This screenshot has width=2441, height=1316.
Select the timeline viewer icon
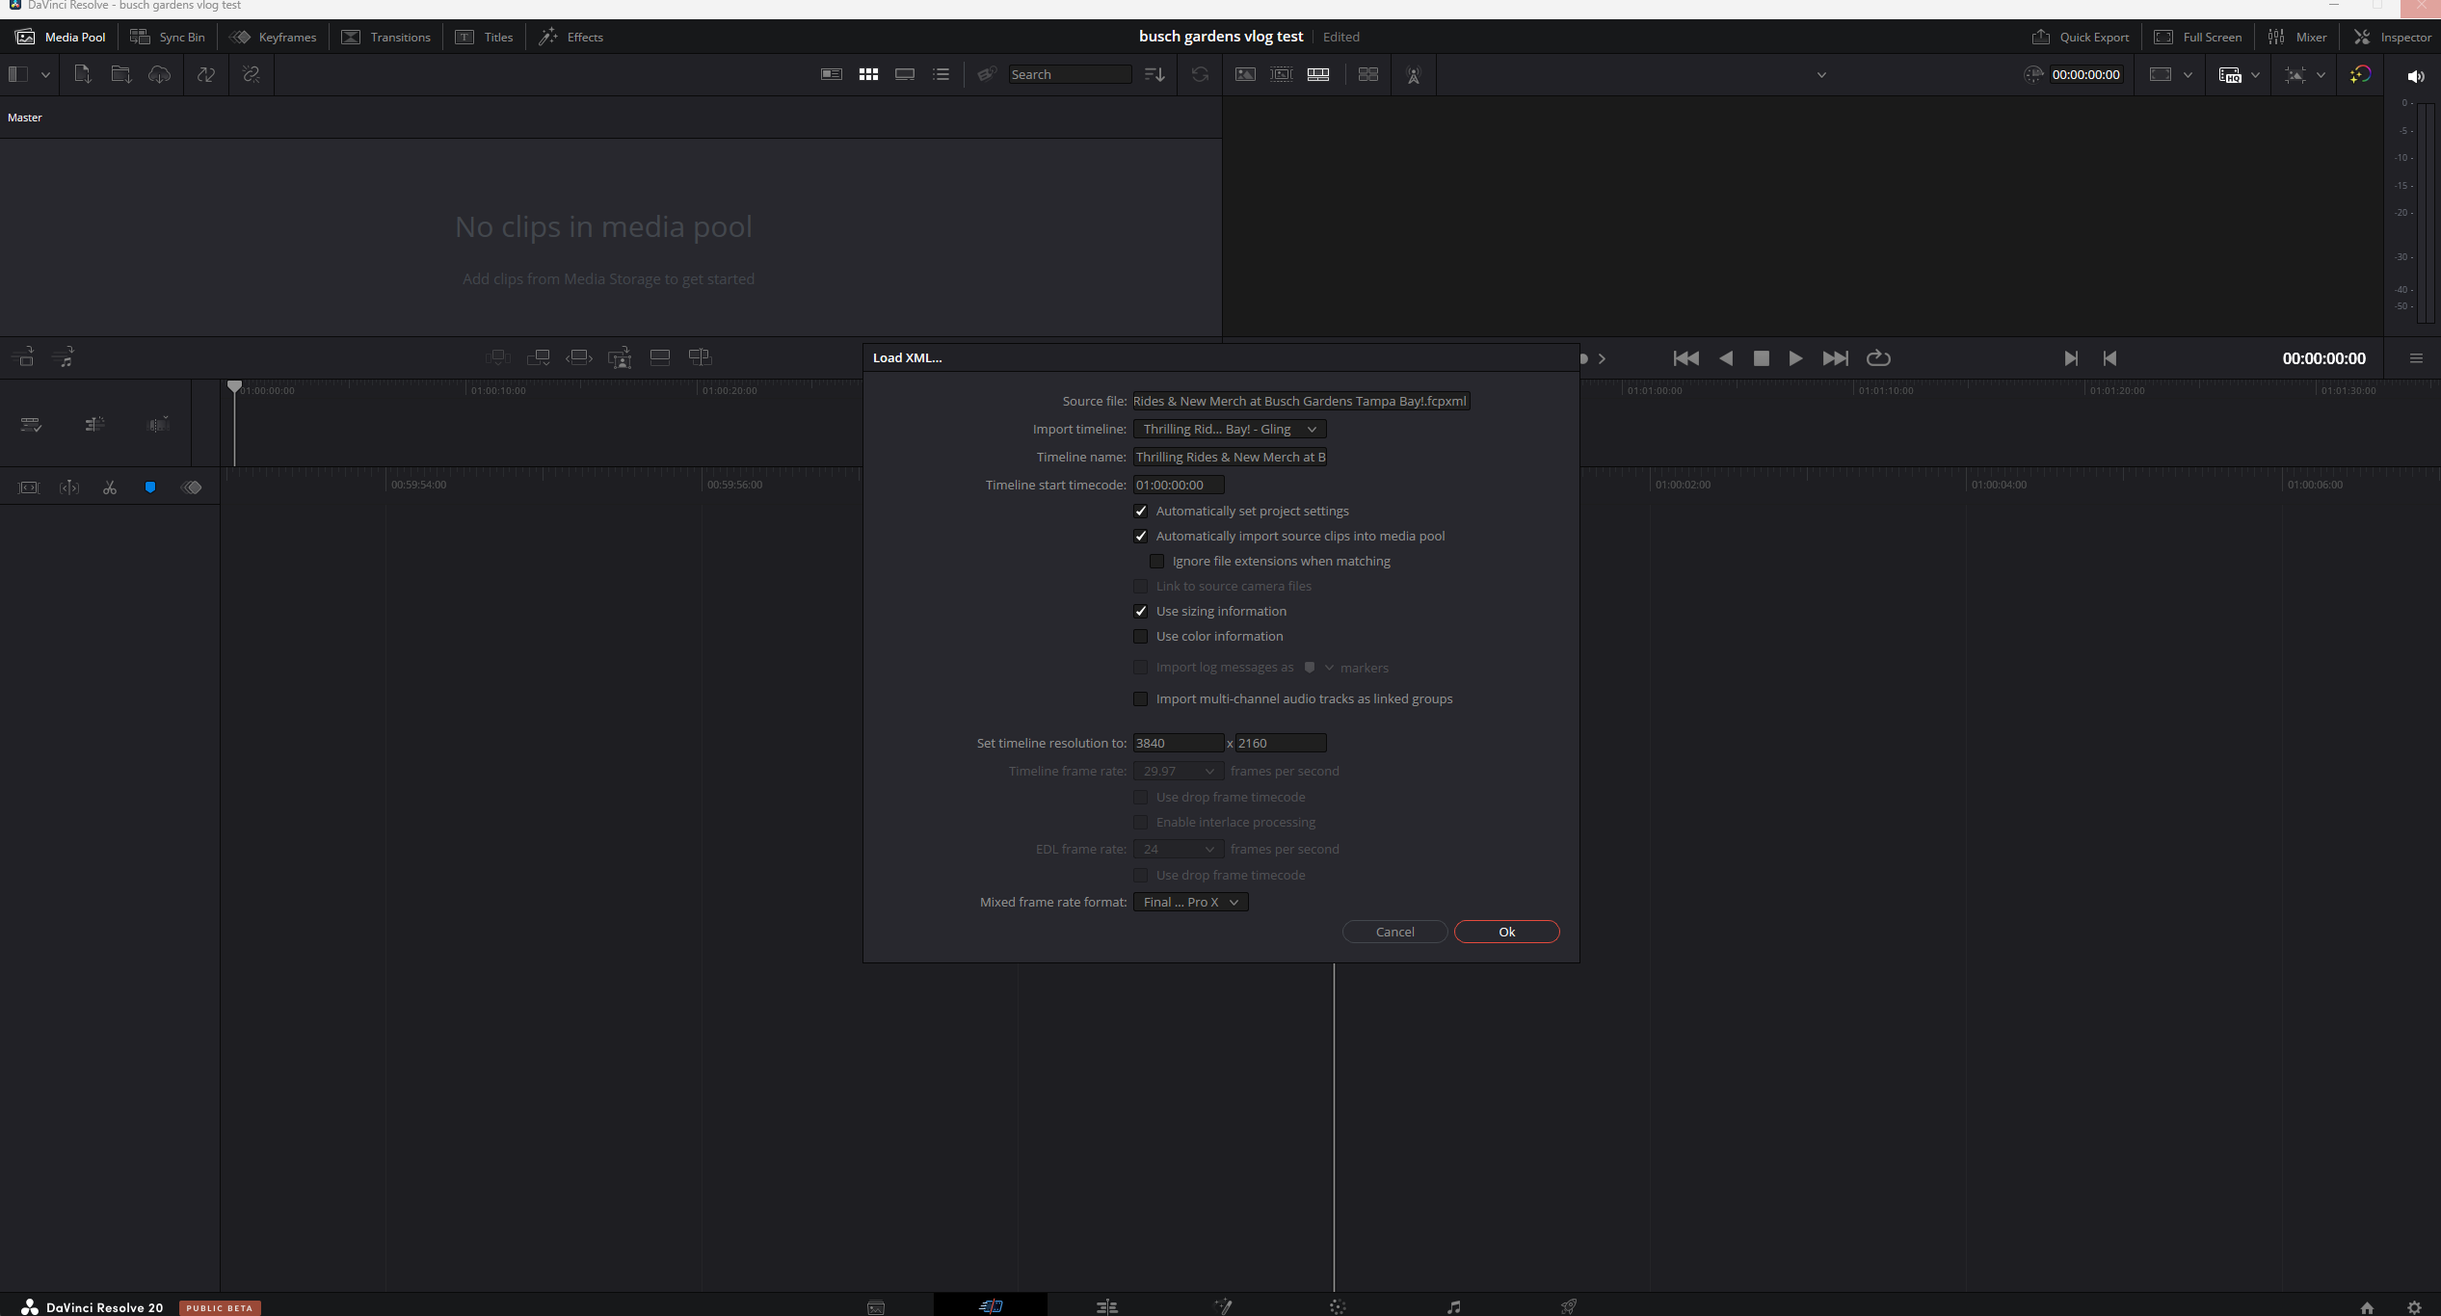pyautogui.click(x=1318, y=74)
